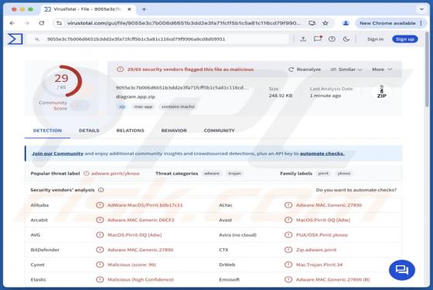Reload the page icon
The image size is (433, 290).
tap(42, 23)
